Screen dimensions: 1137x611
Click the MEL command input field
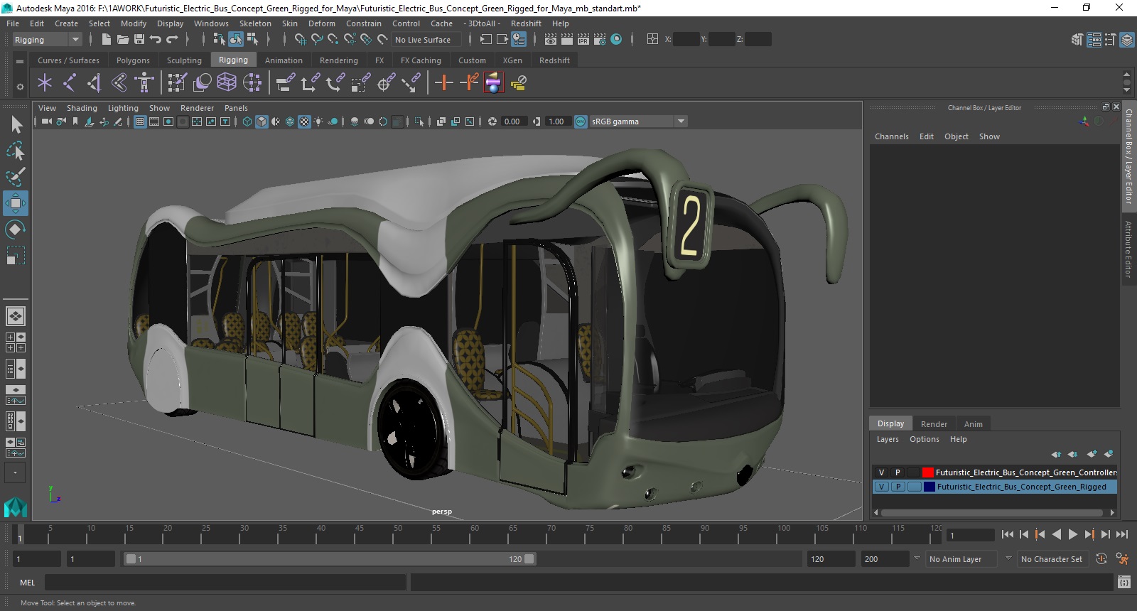pos(225,583)
